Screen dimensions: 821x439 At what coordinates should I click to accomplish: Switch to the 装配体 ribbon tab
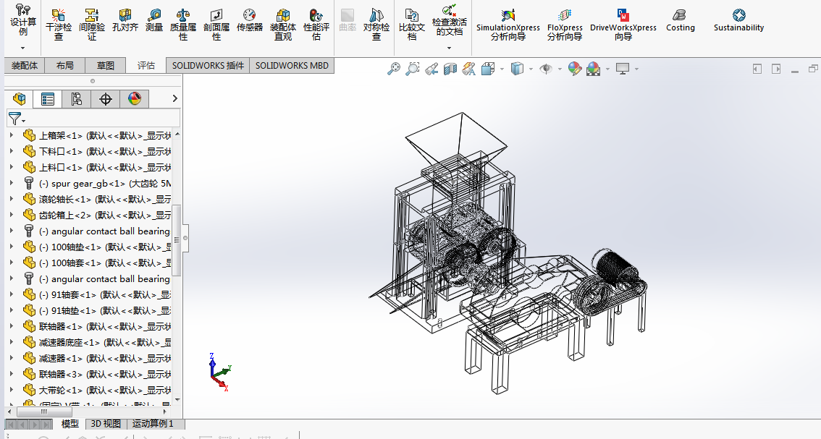[25, 65]
